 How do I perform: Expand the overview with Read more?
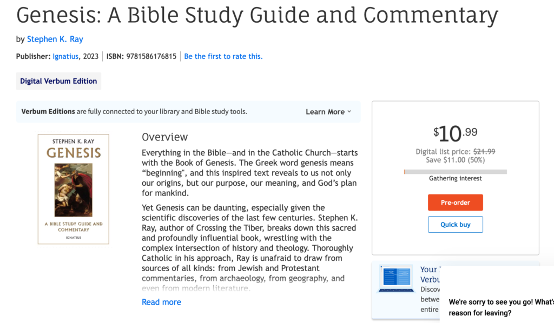click(x=161, y=302)
